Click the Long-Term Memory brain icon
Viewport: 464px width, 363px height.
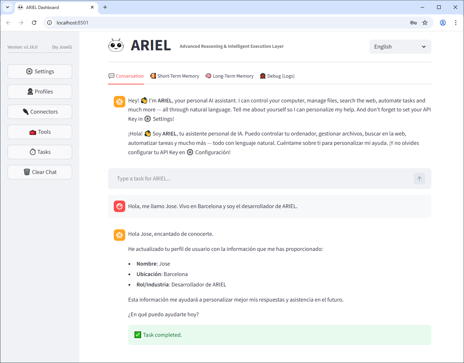(208, 76)
